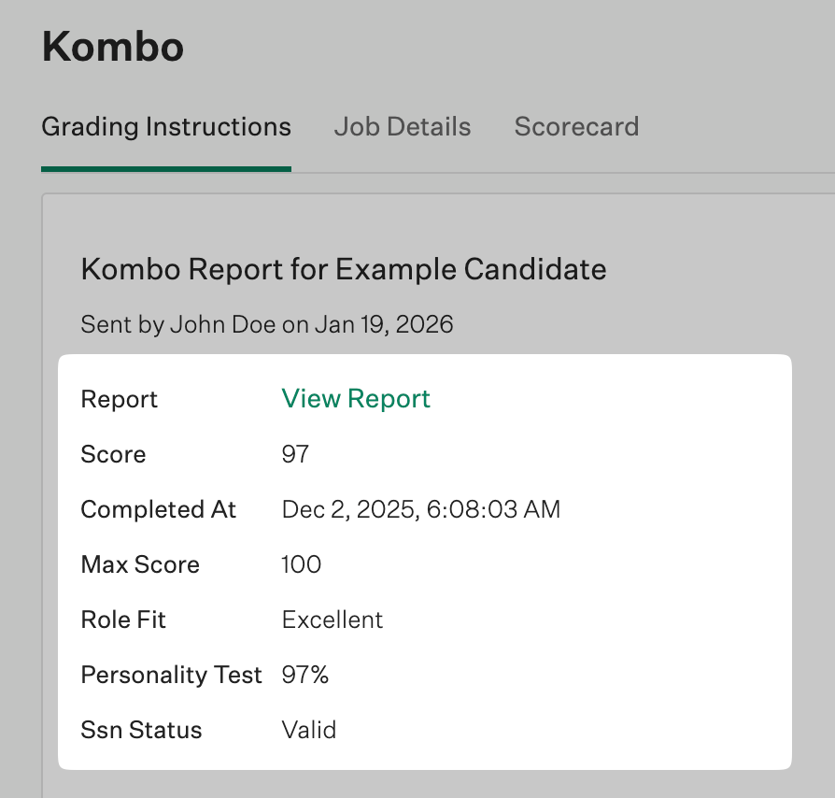Viewport: 835px width, 798px height.
Task: Open the View Report link
Action: pyautogui.click(x=356, y=399)
